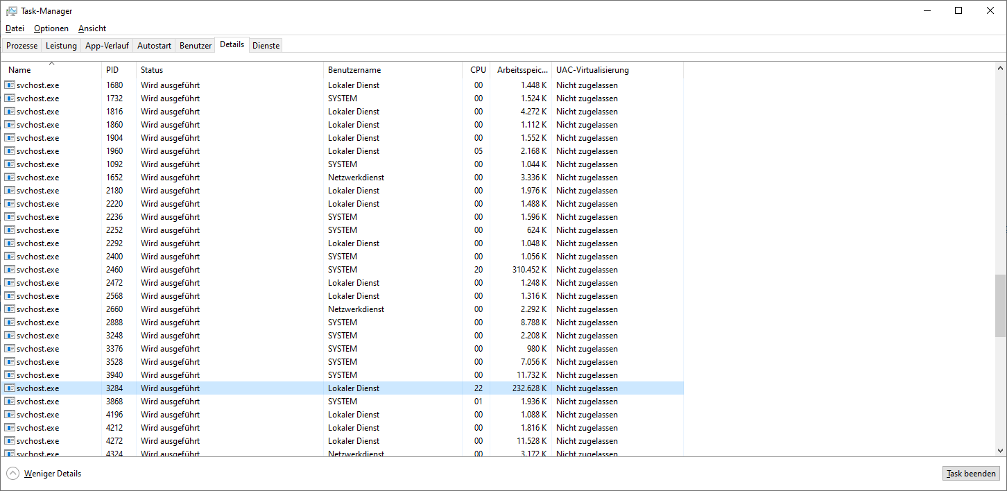Click svchost.exe icon for PID 2472
Image resolution: width=1007 pixels, height=491 pixels.
[10, 283]
